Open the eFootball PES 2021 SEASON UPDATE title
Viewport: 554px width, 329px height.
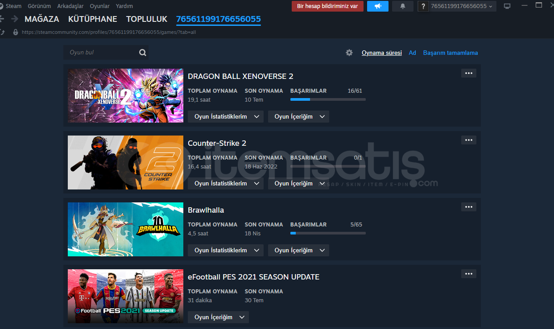click(x=253, y=277)
